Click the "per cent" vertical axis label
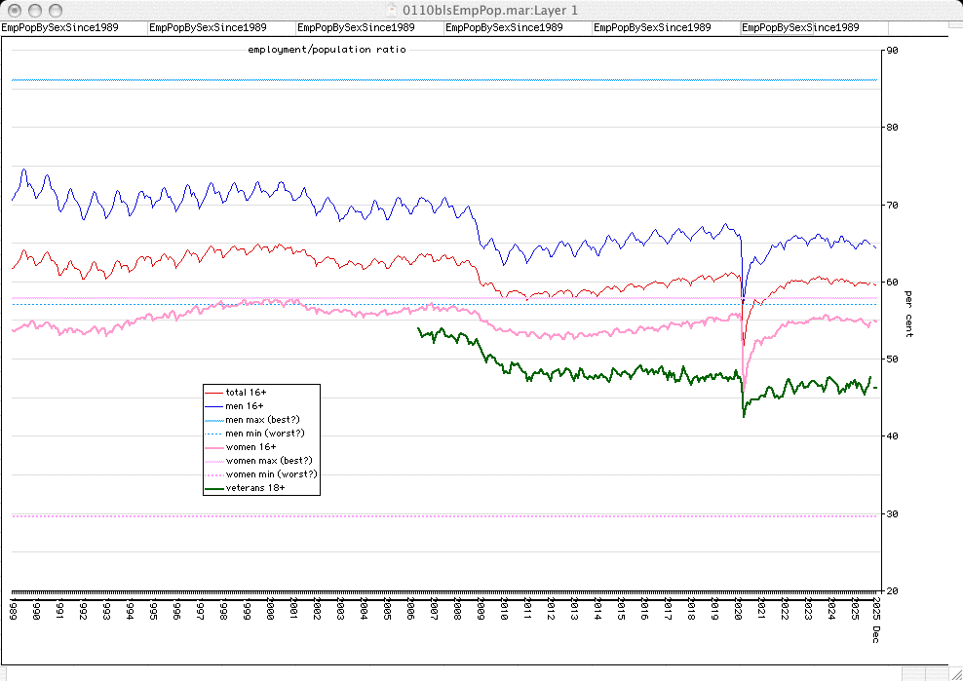This screenshot has width=963, height=681. pyautogui.click(x=907, y=314)
